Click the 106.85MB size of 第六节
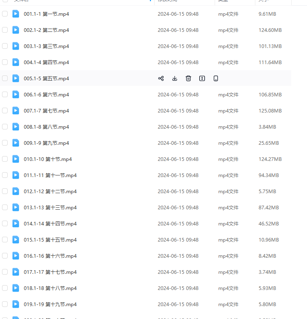Viewport: 307px width, 319px height. [x=270, y=95]
